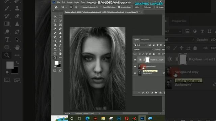Image resolution: width=216 pixels, height=121 pixels.
Task: Switch to the Properties tab
Action: tap(145, 40)
